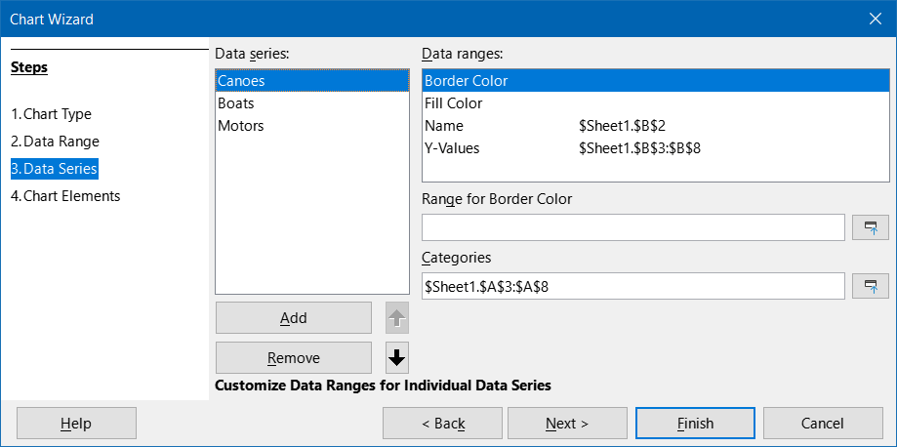This screenshot has width=897, height=447.
Task: Select Fill Color in Data ranges
Action: point(656,103)
